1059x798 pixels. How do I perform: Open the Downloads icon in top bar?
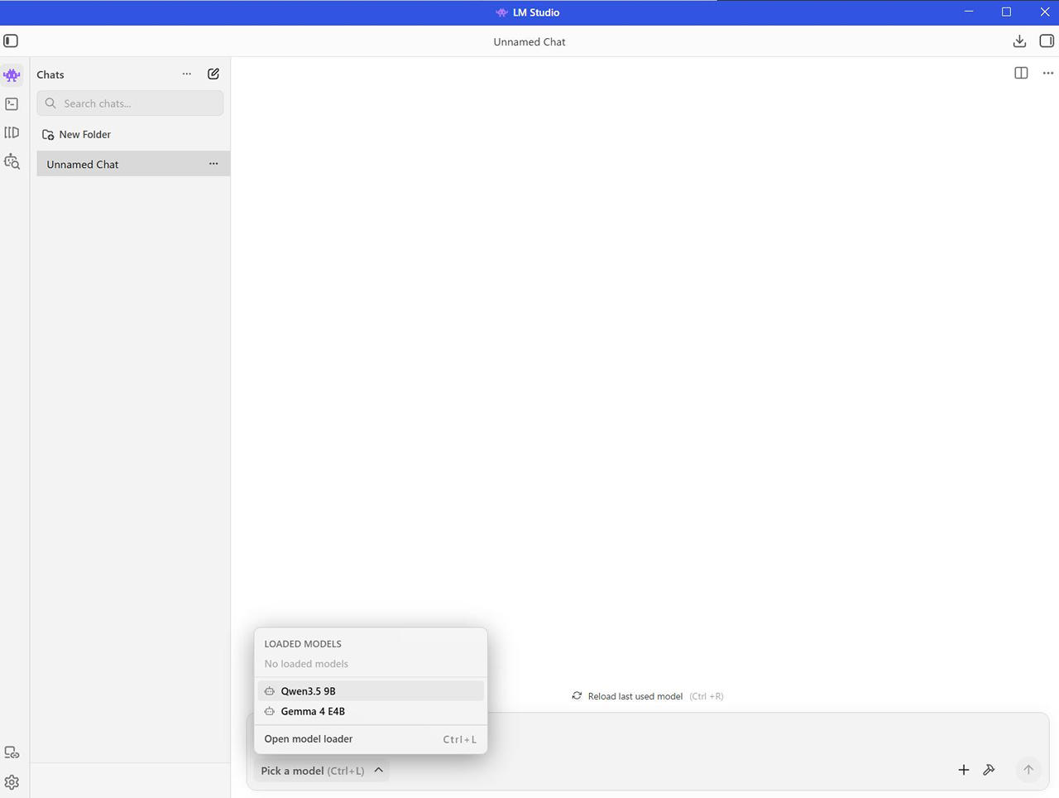(1019, 41)
